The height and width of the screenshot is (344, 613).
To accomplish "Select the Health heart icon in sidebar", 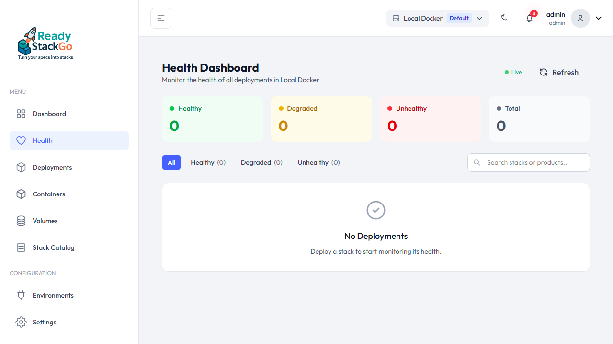I will 21,140.
